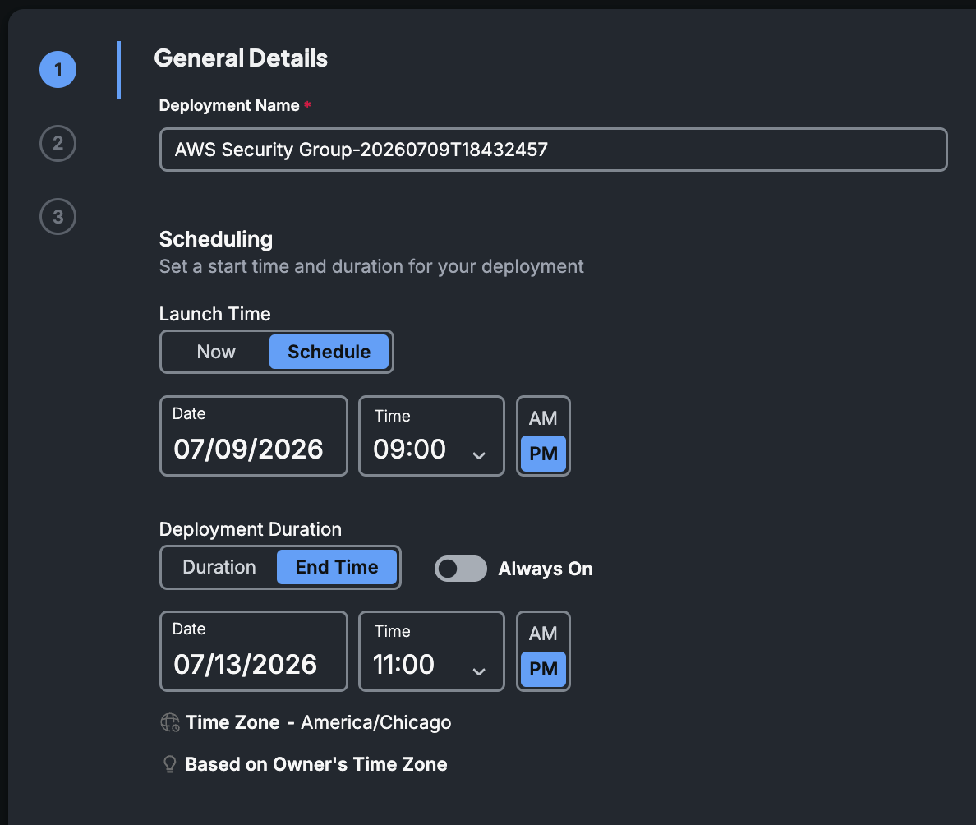Set launch time to AM
The image size is (976, 825).
click(x=543, y=417)
